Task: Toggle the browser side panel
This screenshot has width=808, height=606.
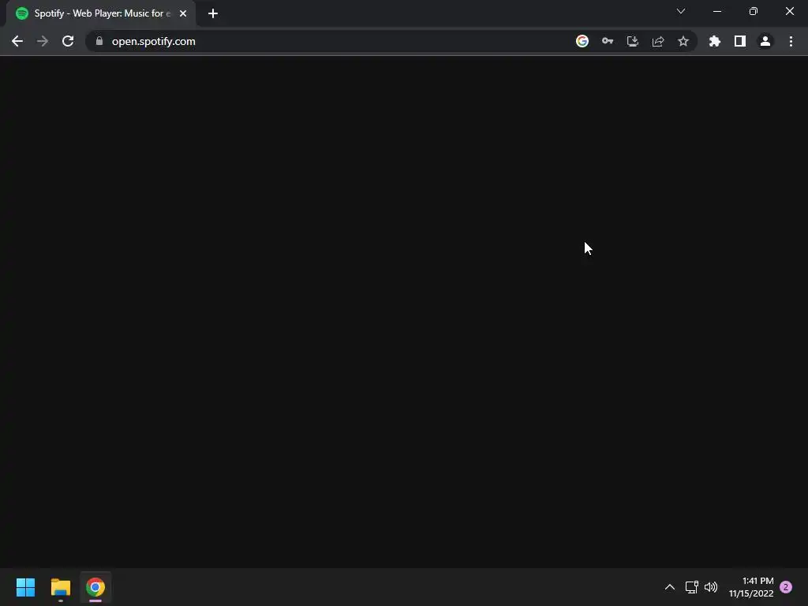Action: [740, 41]
